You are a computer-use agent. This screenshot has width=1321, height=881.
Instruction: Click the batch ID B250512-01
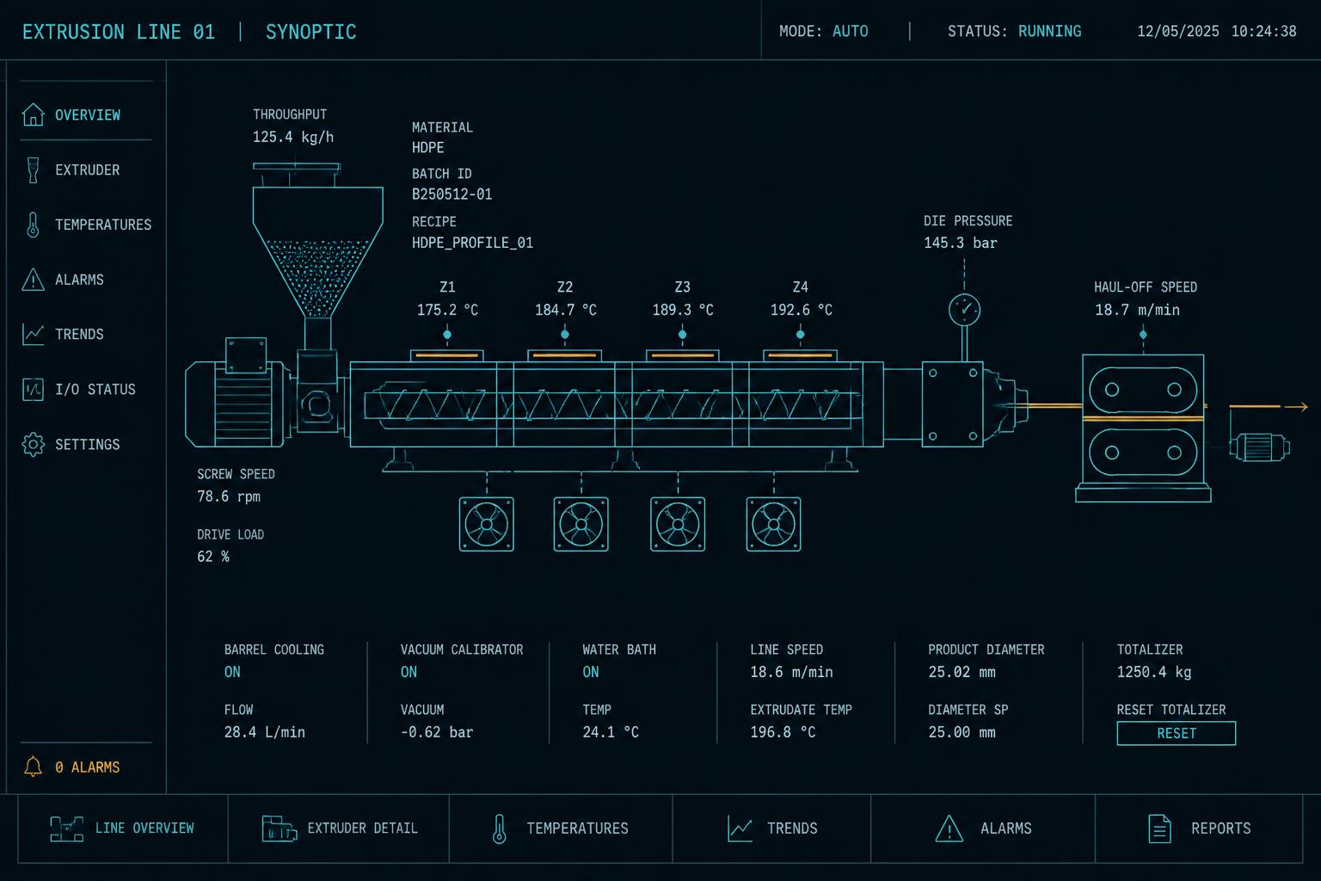pyautogui.click(x=452, y=194)
